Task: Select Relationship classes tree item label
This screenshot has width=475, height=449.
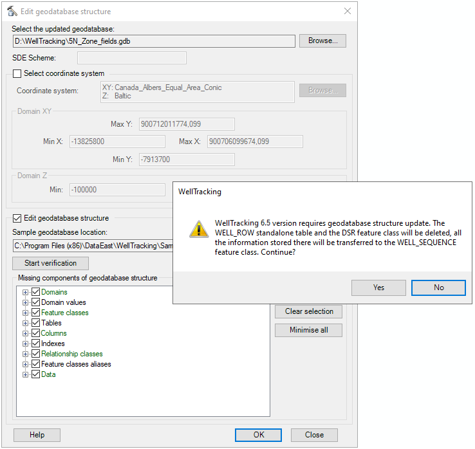Action: coord(72,354)
